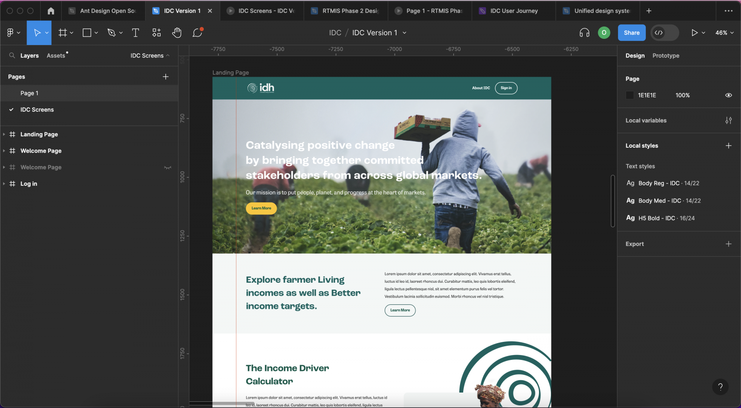The height and width of the screenshot is (408, 741).
Task: Open the IDC Version 1 file dropdown
Action: (x=404, y=33)
